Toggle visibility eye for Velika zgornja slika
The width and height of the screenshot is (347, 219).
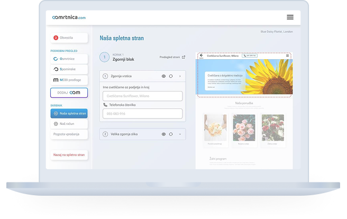tap(163, 134)
